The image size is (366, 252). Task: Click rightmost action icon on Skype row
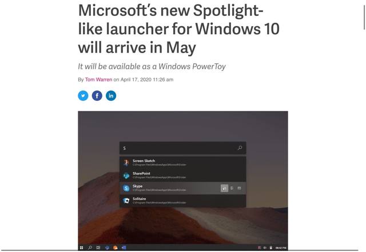coord(239,188)
